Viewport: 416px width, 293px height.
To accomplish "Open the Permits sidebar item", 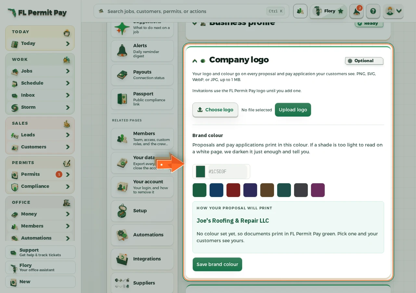I will pyautogui.click(x=40, y=174).
